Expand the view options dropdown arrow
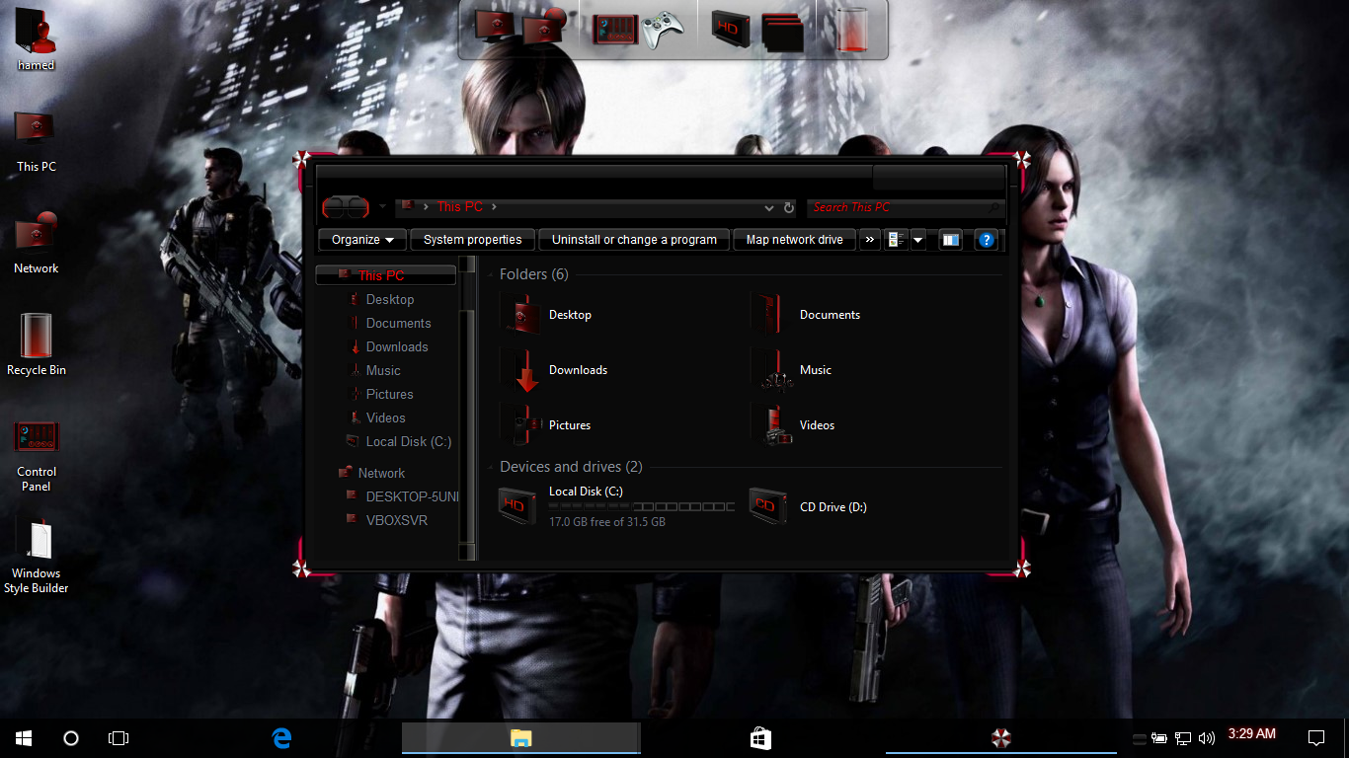Image resolution: width=1349 pixels, height=758 pixels. (x=917, y=240)
